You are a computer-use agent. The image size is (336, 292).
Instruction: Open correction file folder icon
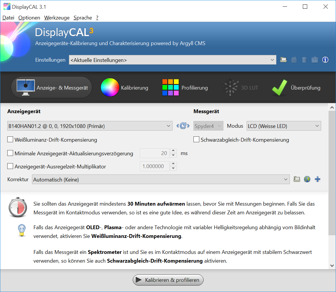[x=296, y=179]
